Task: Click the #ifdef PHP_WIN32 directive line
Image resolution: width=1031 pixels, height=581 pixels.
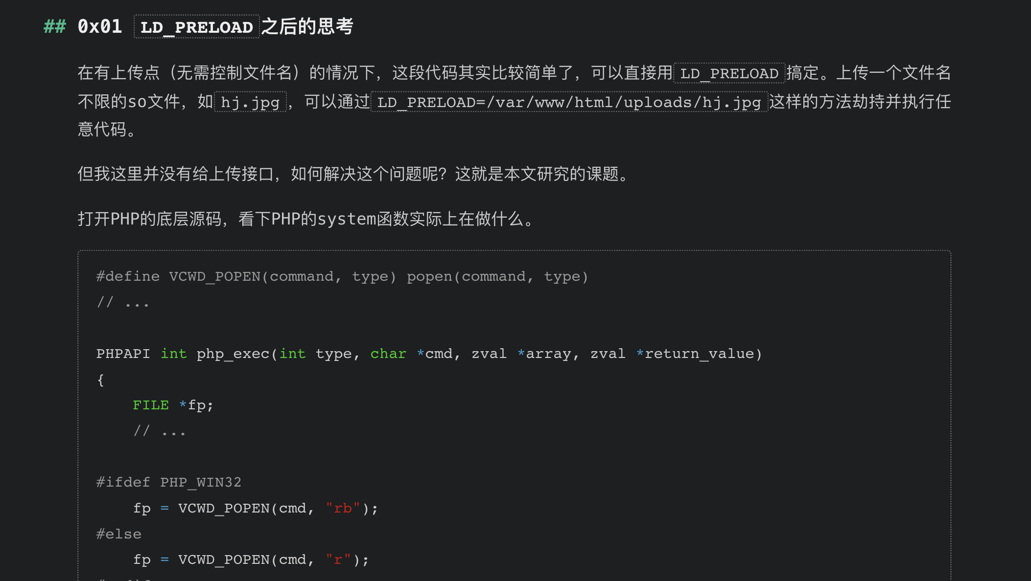Action: tap(169, 482)
